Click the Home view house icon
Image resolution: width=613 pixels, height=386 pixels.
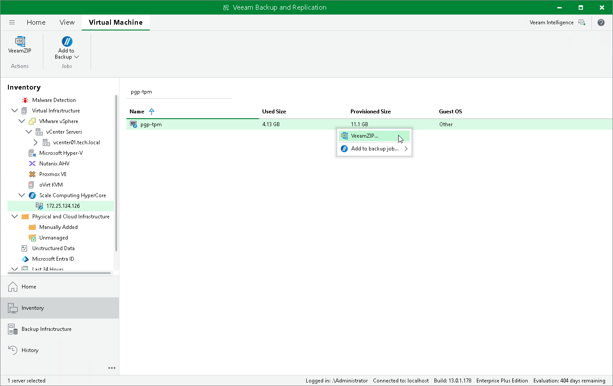13,287
